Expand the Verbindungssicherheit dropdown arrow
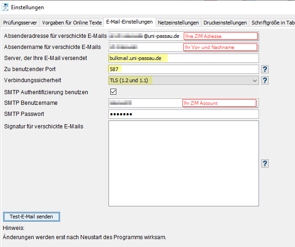 click(255, 80)
